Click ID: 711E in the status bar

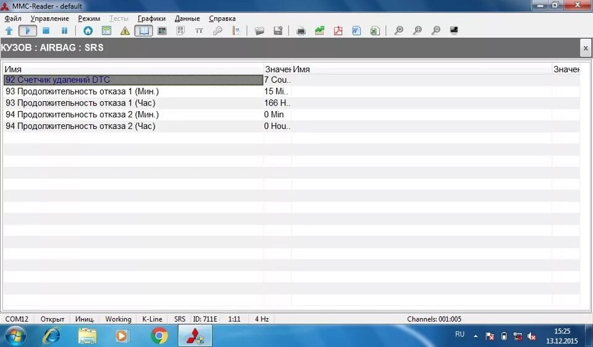tap(205, 319)
